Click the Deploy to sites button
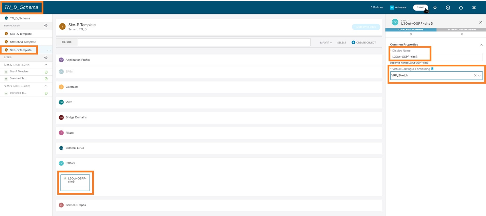 click(x=366, y=27)
